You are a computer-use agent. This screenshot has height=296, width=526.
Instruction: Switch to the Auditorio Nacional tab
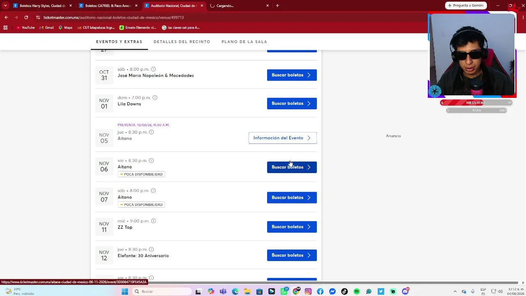(x=171, y=6)
